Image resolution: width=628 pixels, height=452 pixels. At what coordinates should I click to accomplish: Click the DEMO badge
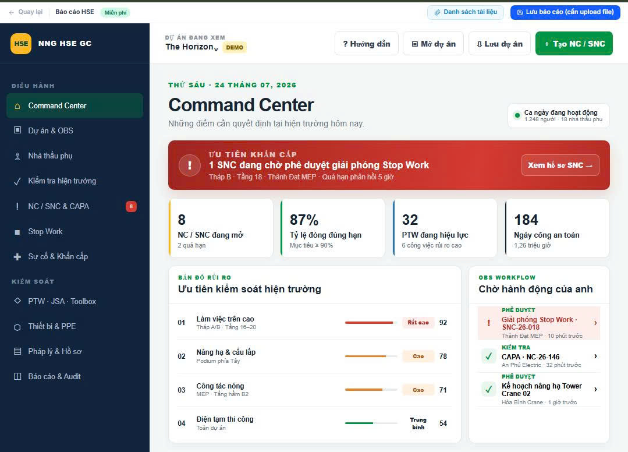pos(235,47)
